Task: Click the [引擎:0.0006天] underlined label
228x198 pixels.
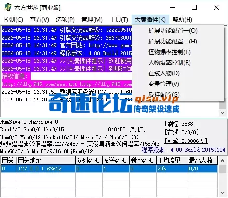Action: pos(186,141)
